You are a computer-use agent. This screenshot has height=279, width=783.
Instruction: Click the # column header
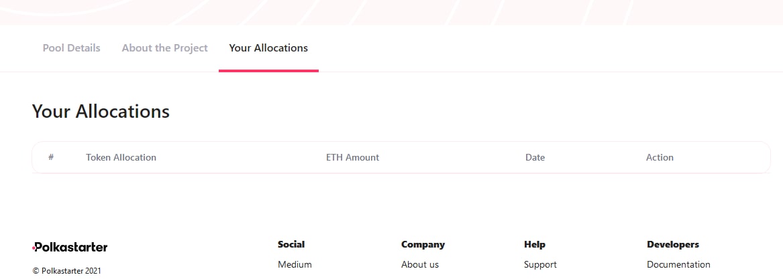(x=51, y=157)
